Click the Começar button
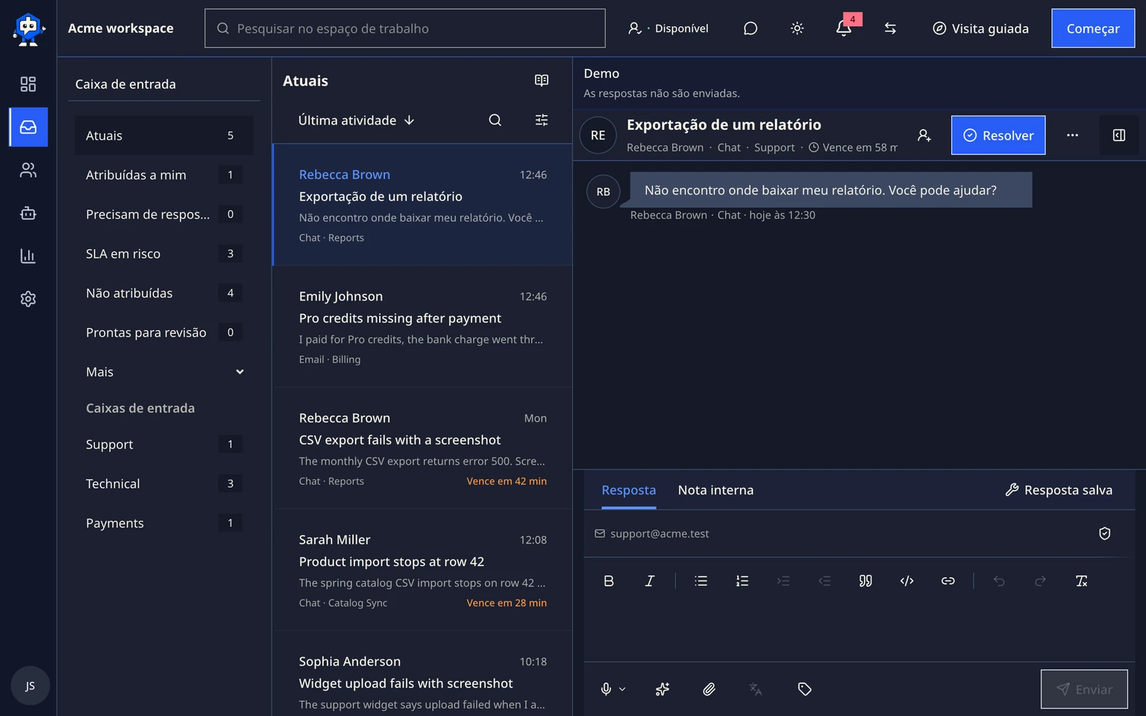This screenshot has width=1146, height=716. 1093,28
